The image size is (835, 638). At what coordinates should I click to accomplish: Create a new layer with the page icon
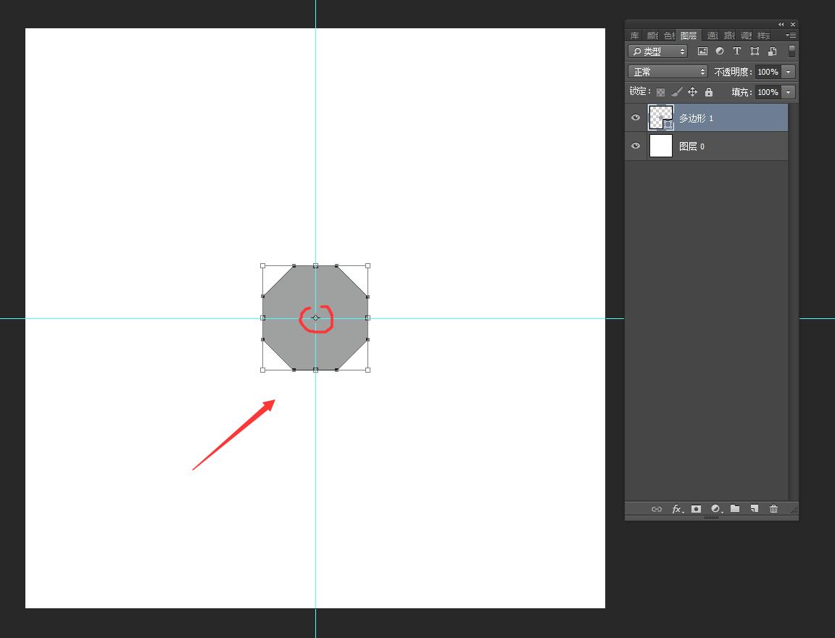(754, 509)
